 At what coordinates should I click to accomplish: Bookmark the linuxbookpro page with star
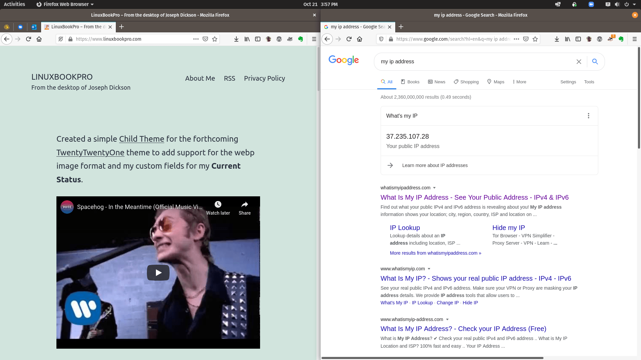click(x=215, y=39)
